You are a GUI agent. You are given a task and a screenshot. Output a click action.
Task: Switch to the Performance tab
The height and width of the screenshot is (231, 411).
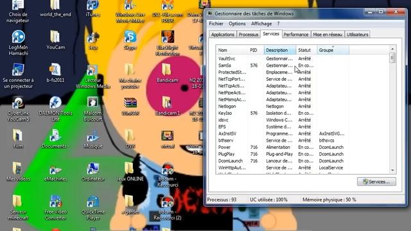pyautogui.click(x=296, y=35)
